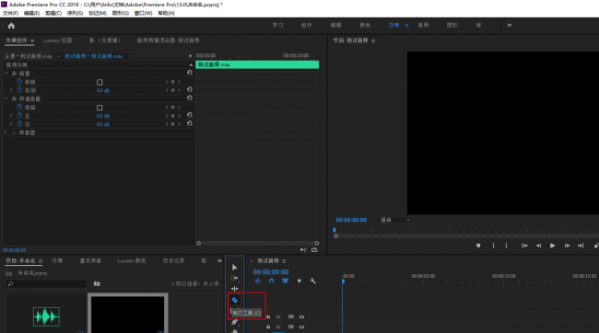Open the 编辑(E) menu

[31, 13]
